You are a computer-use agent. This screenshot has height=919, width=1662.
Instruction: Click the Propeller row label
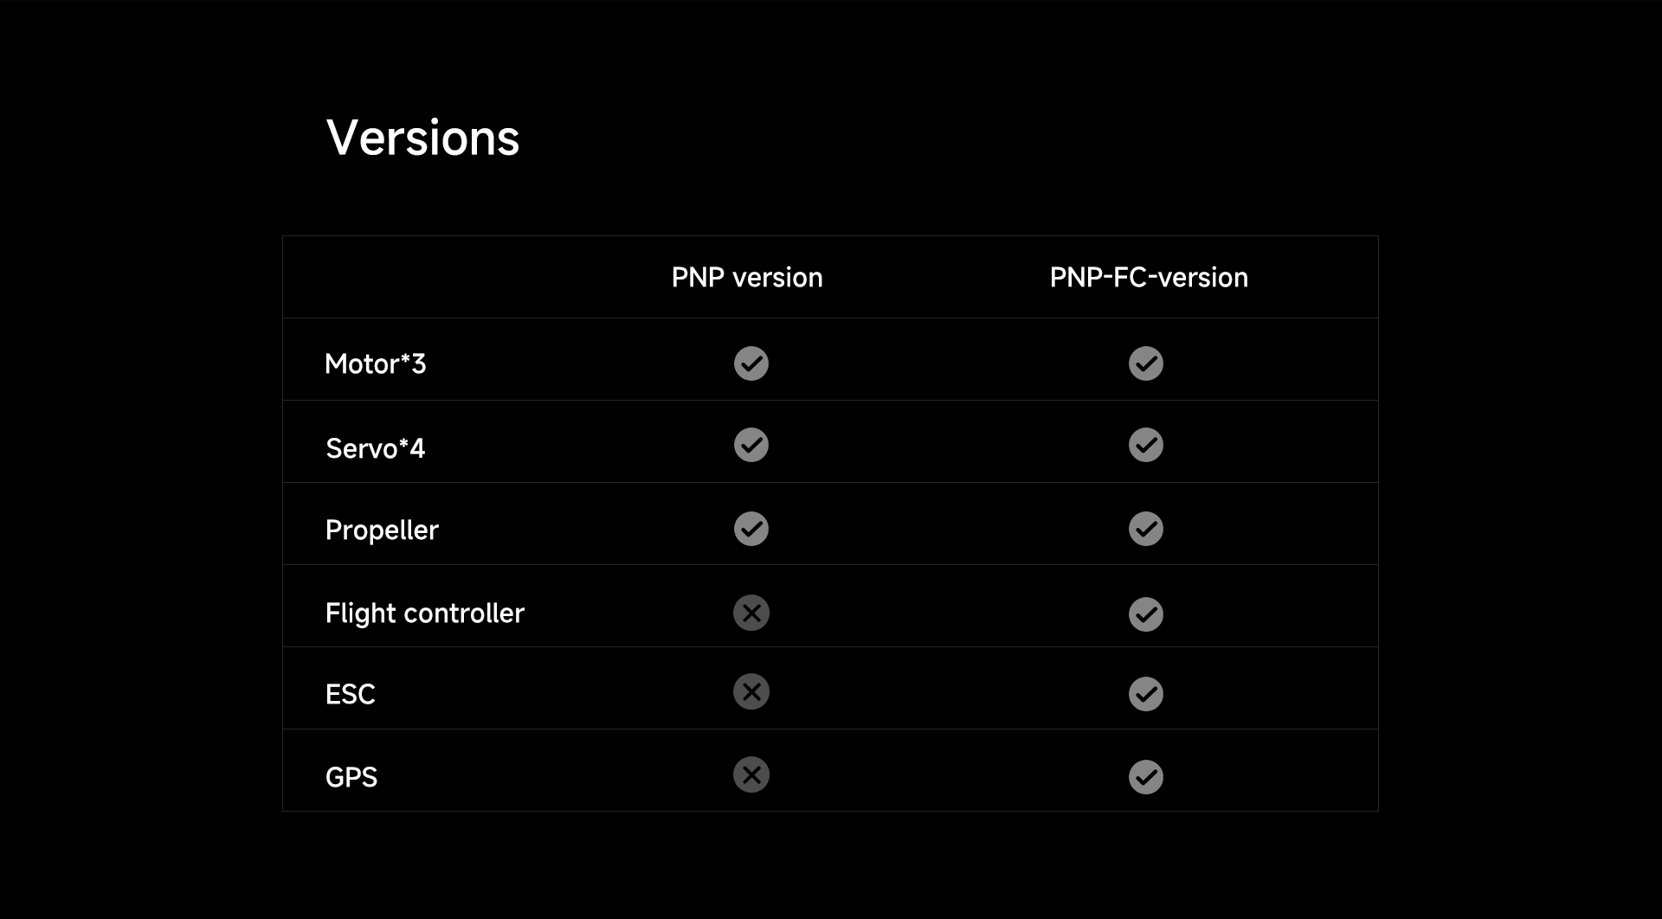(x=382, y=530)
